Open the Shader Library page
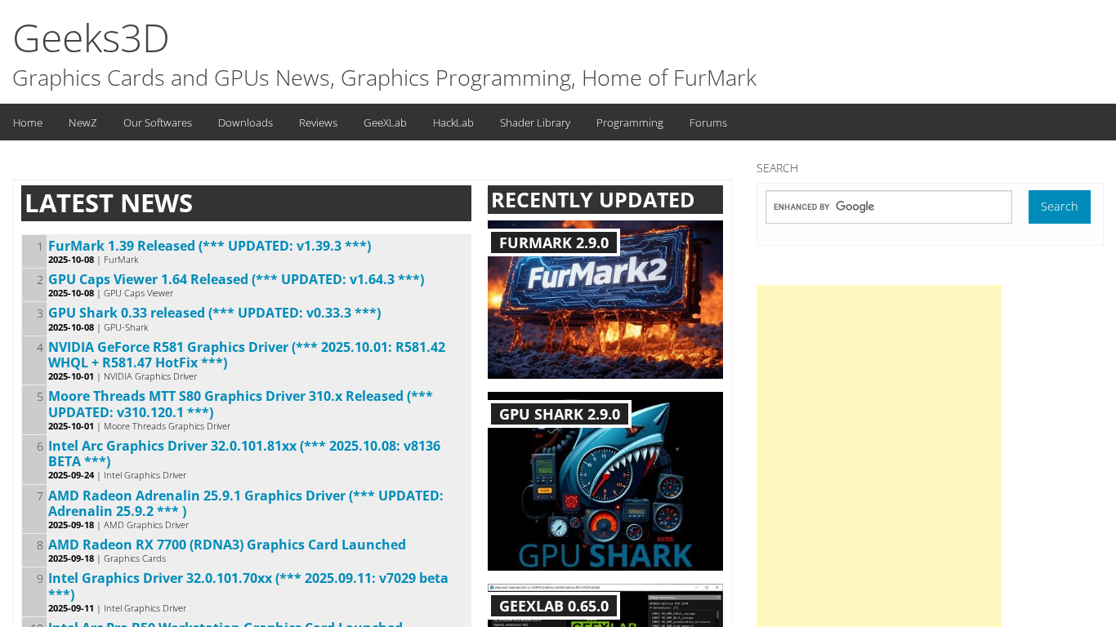 (535, 122)
